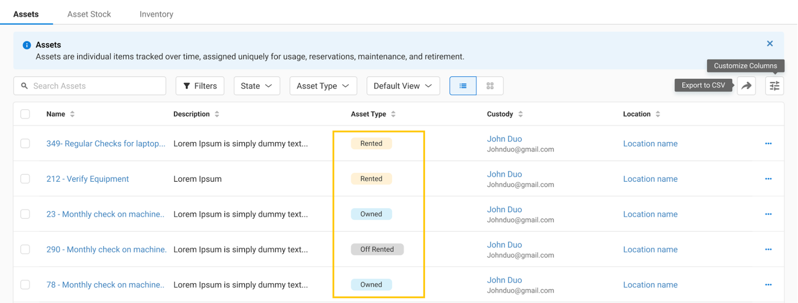
Task: Click the Rented badge in 212 row
Action: 372,179
